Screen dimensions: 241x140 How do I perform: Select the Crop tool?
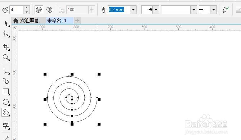(x=6, y=47)
